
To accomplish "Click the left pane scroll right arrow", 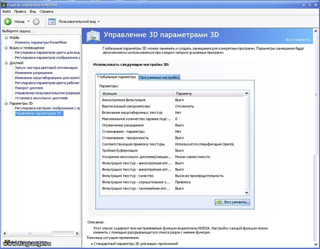I will (x=77, y=233).
